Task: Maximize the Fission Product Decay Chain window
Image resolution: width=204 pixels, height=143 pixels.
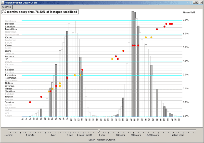Action: click(x=197, y=3)
